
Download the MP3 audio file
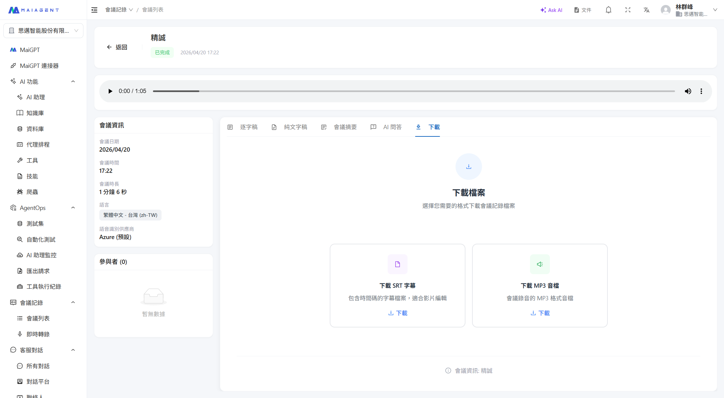540,313
